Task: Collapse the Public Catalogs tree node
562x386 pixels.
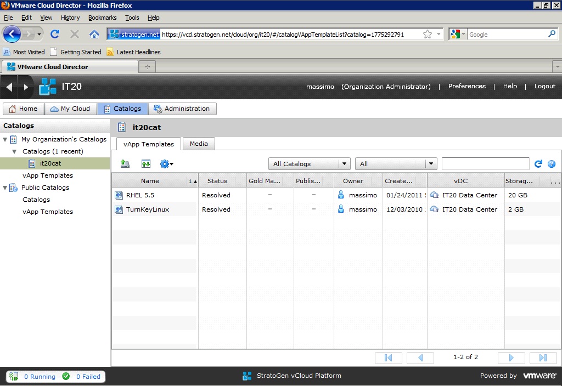Action: pos(5,188)
